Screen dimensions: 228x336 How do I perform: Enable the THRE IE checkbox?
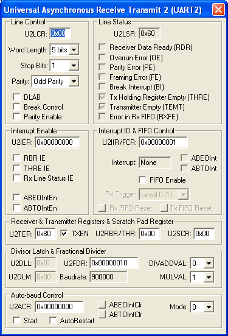[x=16, y=168]
